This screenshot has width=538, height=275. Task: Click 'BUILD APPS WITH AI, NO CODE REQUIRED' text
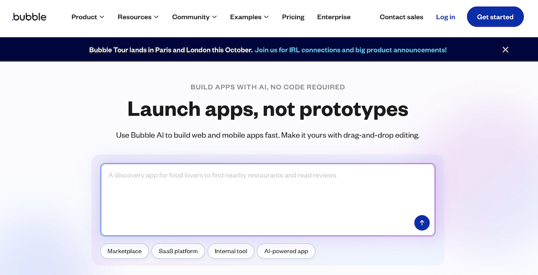[267, 87]
